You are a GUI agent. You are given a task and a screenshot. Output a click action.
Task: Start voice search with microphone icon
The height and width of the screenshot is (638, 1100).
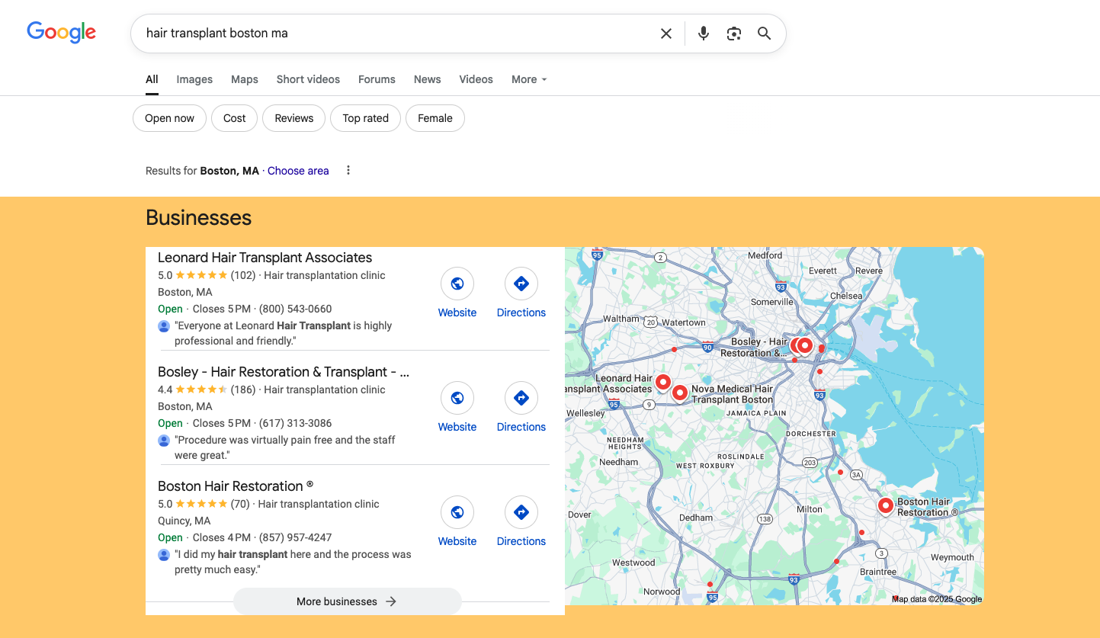pyautogui.click(x=704, y=34)
